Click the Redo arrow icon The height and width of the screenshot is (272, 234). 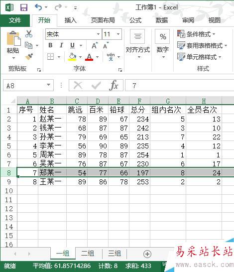click(58, 7)
